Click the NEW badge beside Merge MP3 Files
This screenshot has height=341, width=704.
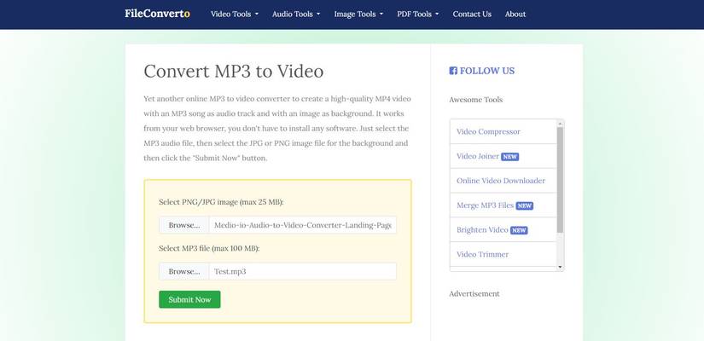(x=525, y=206)
